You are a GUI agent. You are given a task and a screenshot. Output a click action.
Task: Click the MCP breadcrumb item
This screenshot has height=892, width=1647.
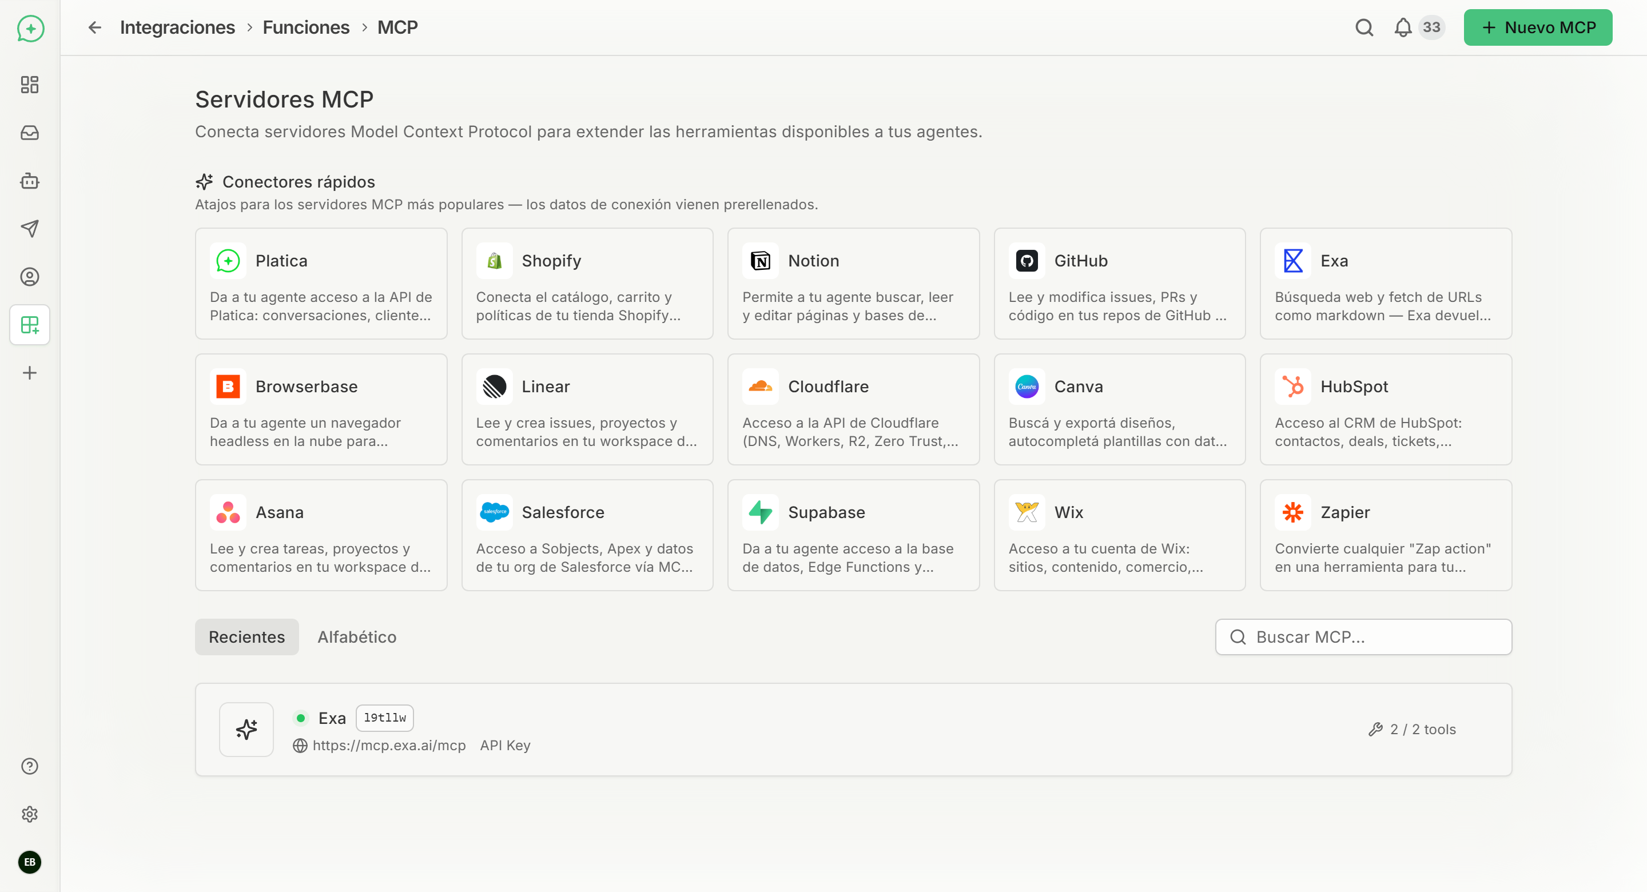coord(397,27)
